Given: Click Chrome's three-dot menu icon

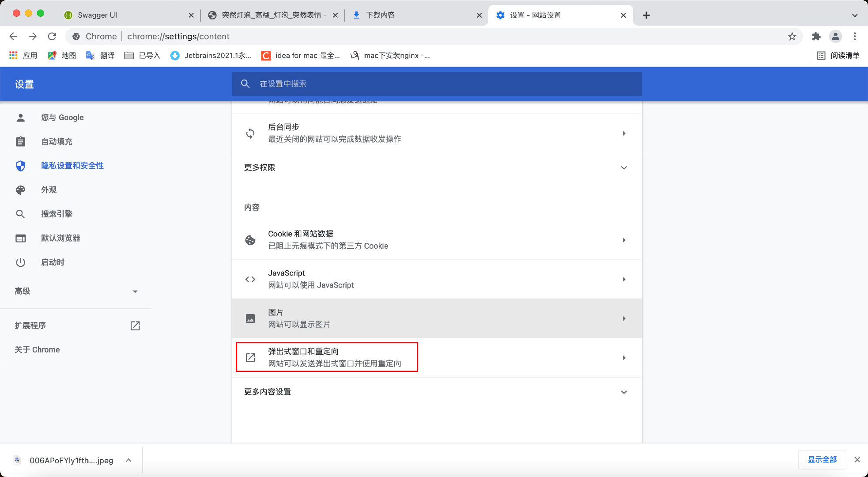Looking at the screenshot, I should tap(855, 36).
